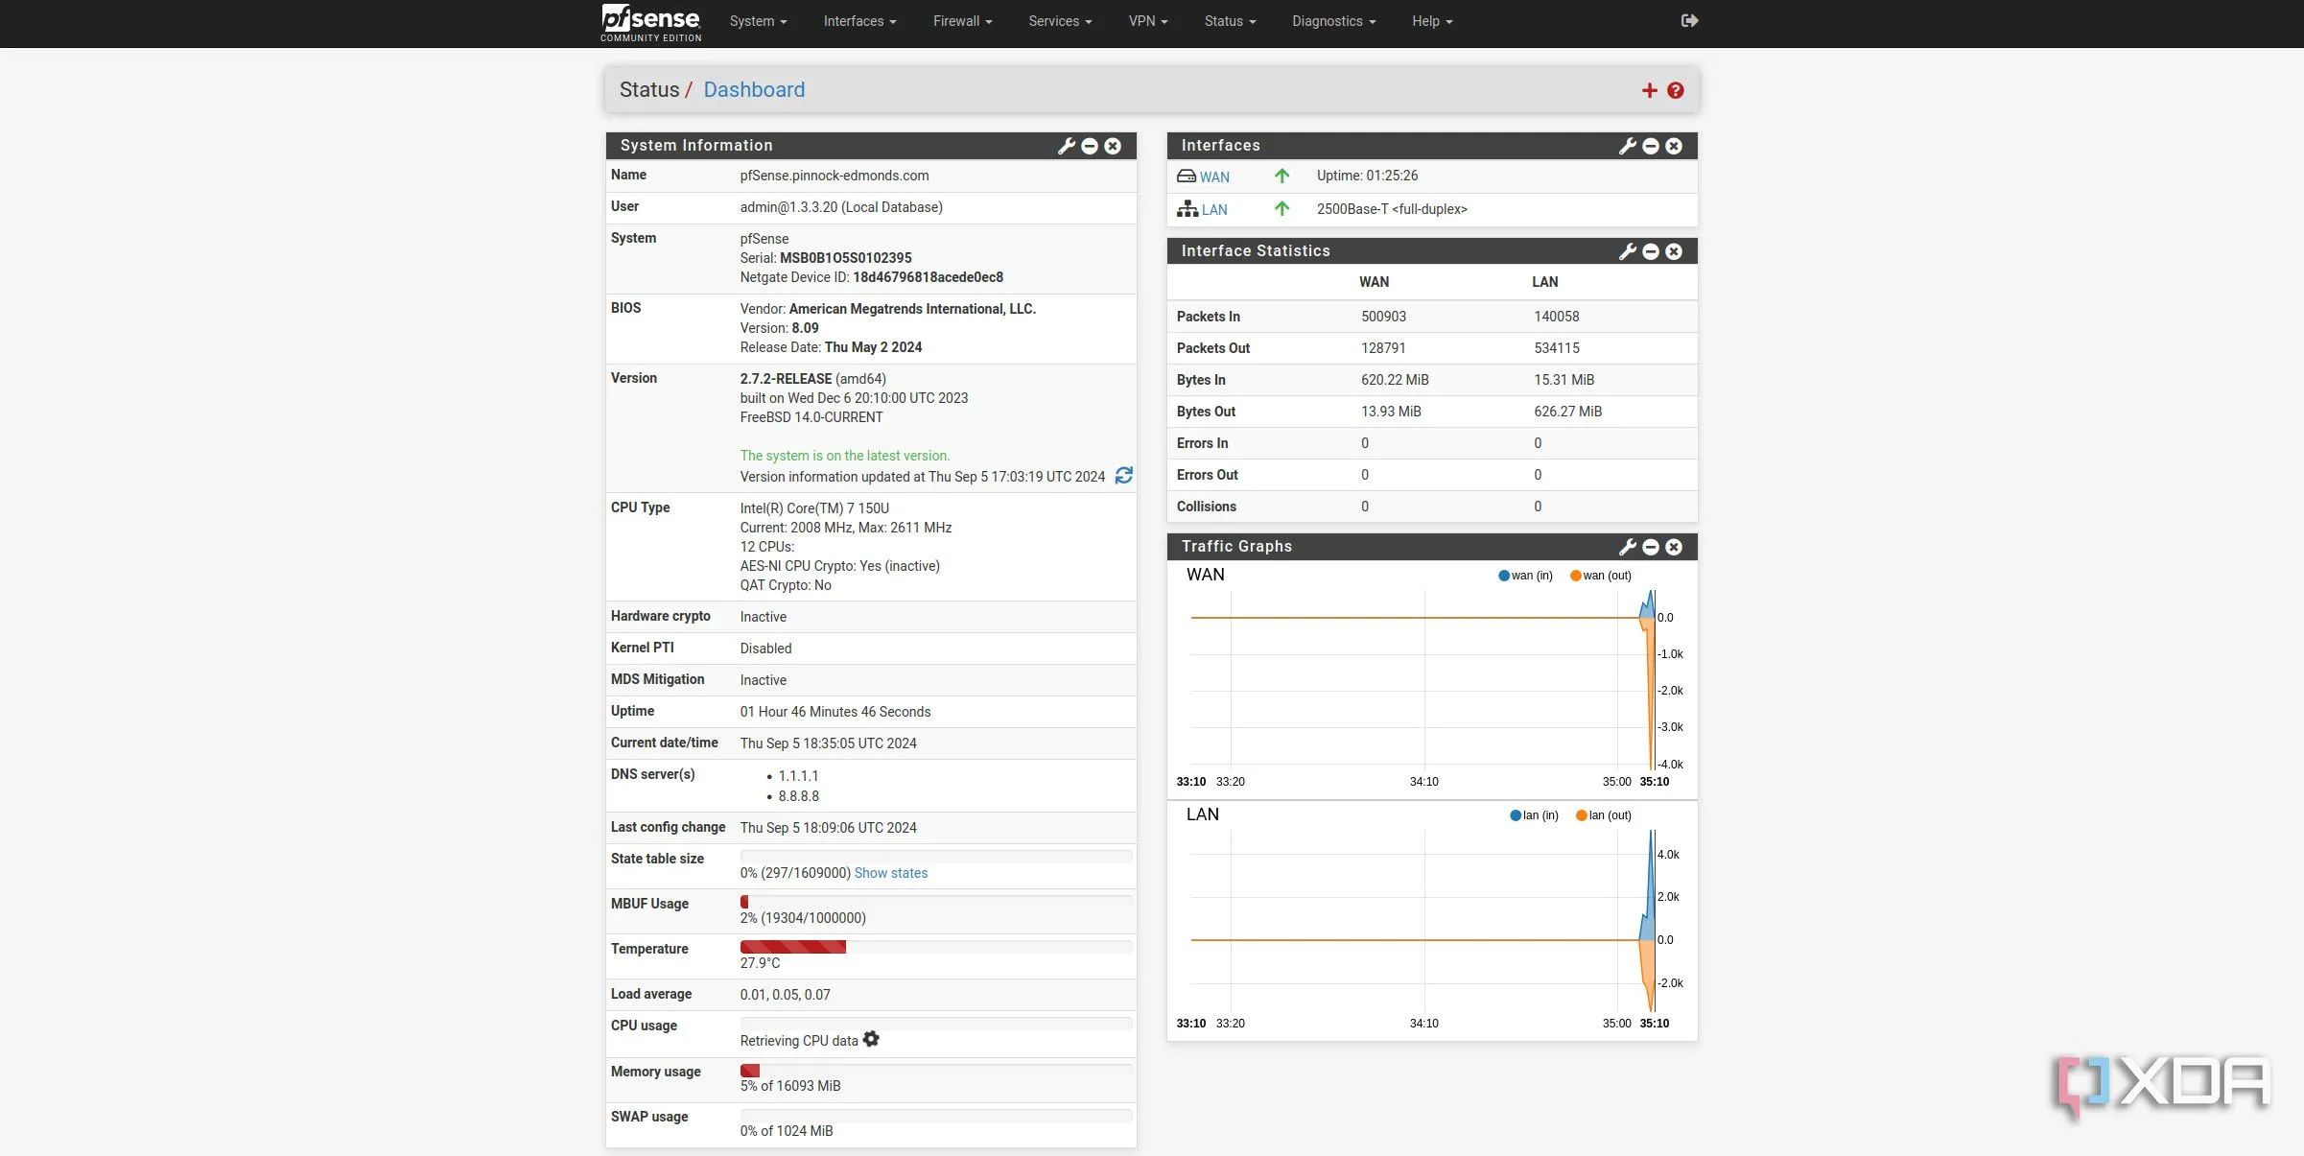2304x1156 pixels.
Task: Click the LAN traffic graph spike
Action: point(1650,921)
